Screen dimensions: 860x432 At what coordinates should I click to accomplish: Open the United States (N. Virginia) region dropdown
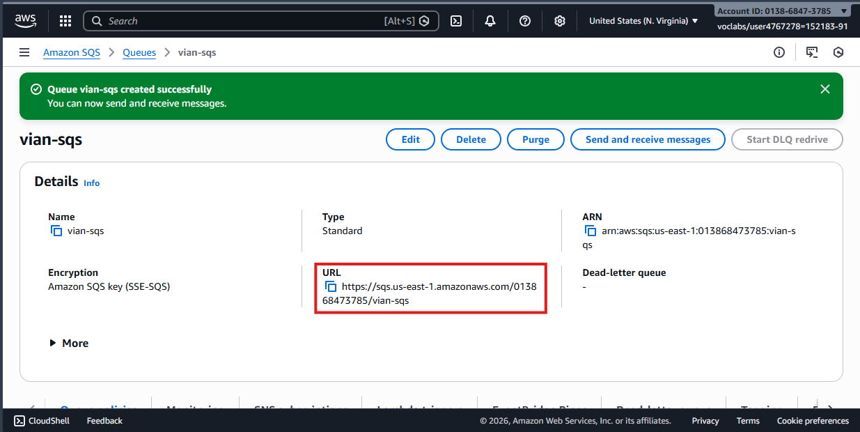click(x=643, y=21)
